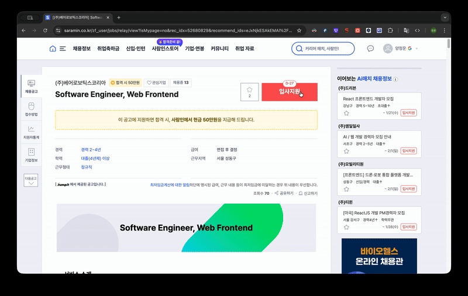Image resolution: width=468 pixels, height=296 pixels.
Task: Click the 대졸(4년제) 이상 link
Action: pyautogui.click(x=95, y=159)
